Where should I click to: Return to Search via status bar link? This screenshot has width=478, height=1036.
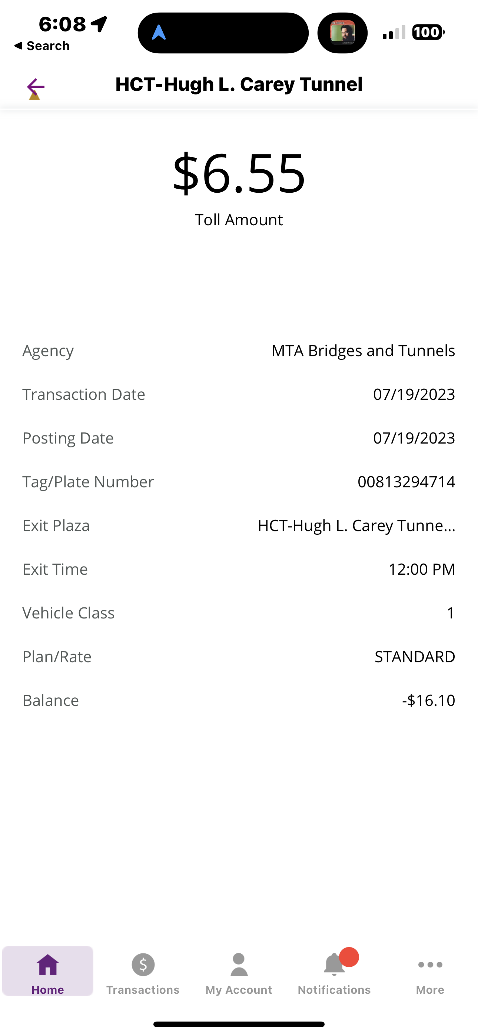click(x=42, y=46)
